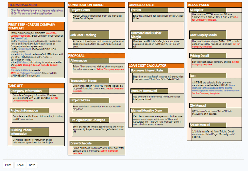Follow the blue '$$ Column' link
The image size is (248, 171).
click(x=23, y=62)
